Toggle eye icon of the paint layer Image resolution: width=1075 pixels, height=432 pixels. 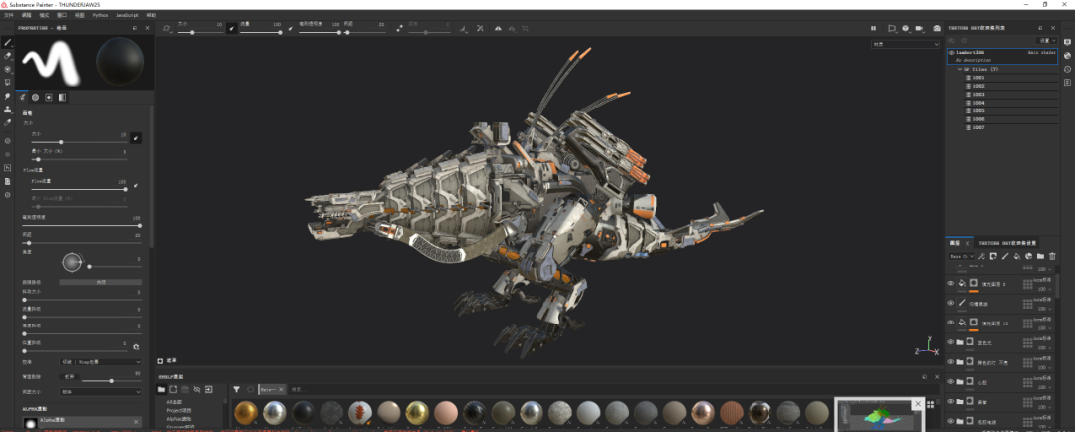coord(950,302)
